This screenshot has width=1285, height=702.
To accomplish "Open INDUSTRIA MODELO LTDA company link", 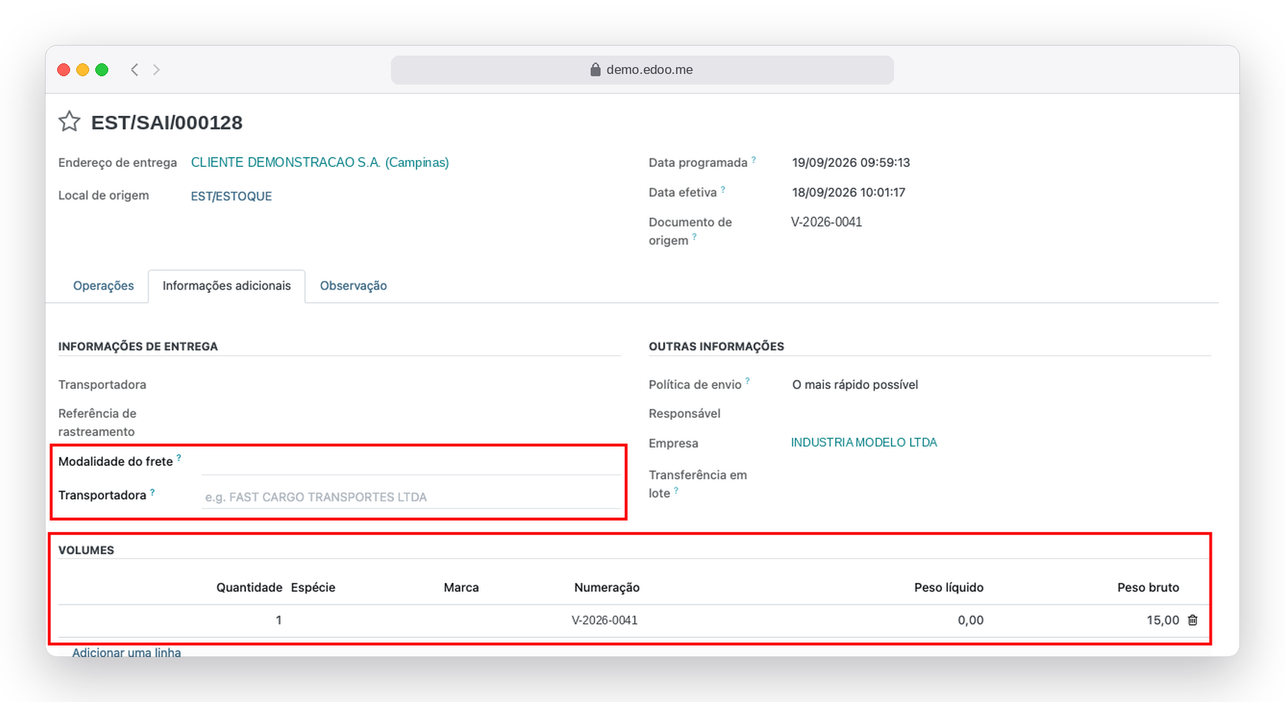I will click(864, 442).
